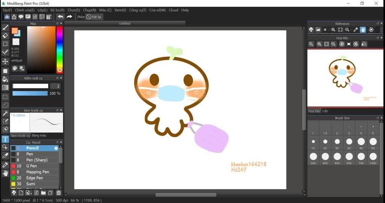This screenshot has width=385, height=203.
Task: Activate the Text tool
Action: coord(5,139)
